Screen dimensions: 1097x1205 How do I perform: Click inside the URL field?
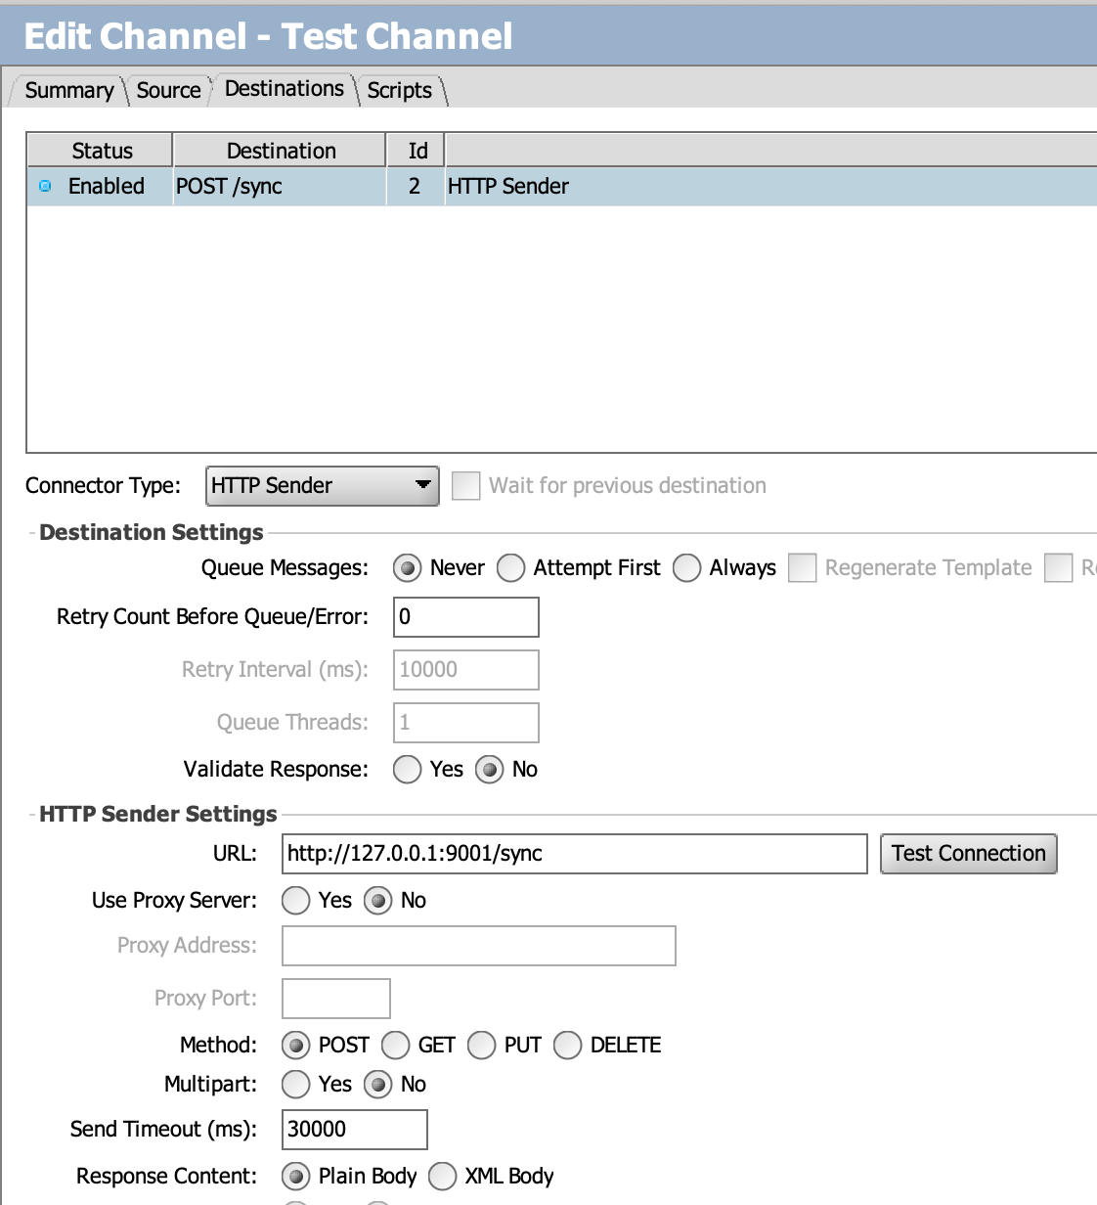[573, 853]
